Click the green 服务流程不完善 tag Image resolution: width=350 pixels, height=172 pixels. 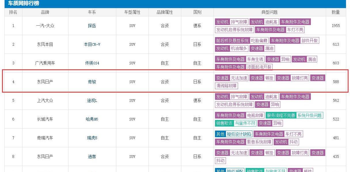click(x=281, y=115)
